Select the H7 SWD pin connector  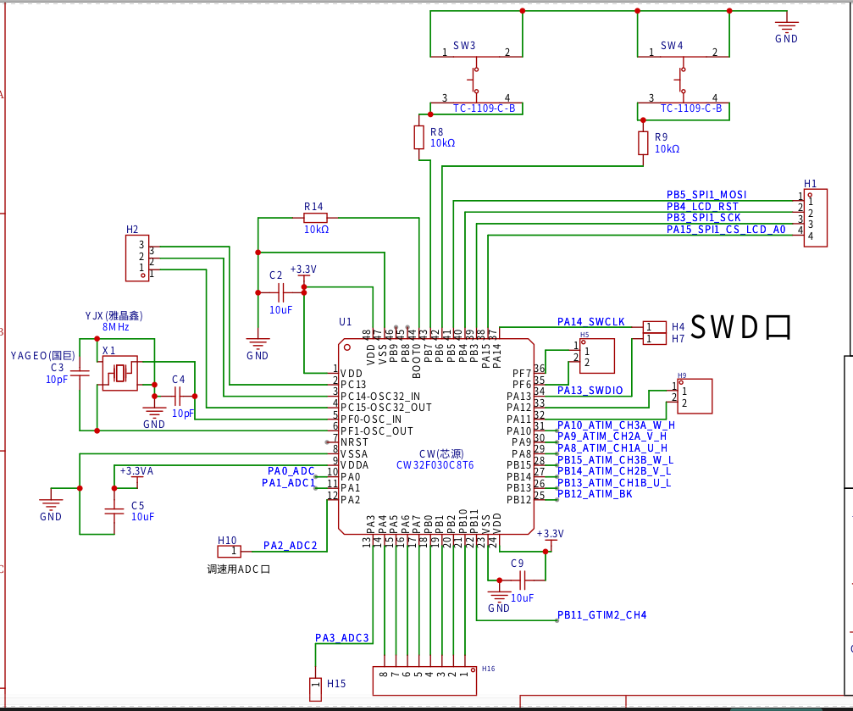655,339
